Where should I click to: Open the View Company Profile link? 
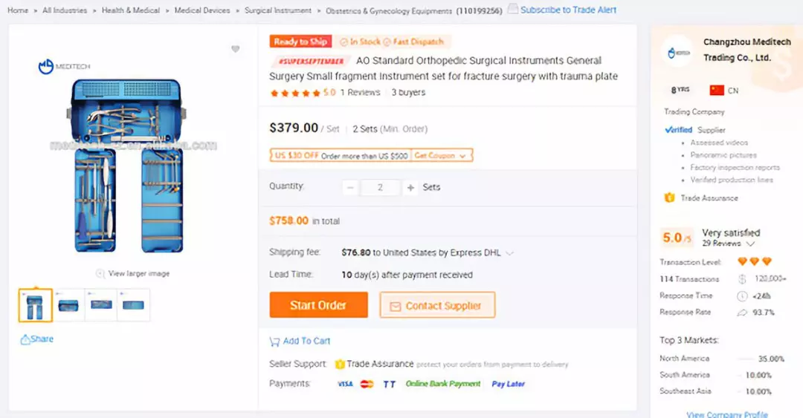coord(726,414)
